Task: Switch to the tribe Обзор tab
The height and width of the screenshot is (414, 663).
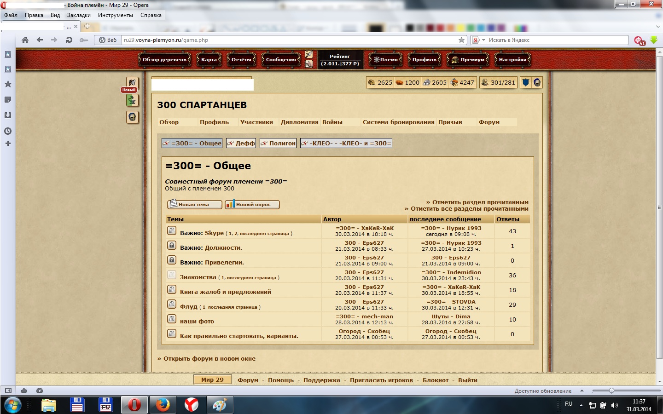Action: click(169, 122)
